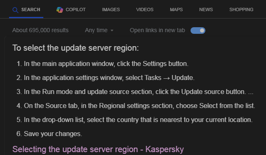Click the colorful Copilot logo icon
The image size is (266, 155).
(60, 9)
